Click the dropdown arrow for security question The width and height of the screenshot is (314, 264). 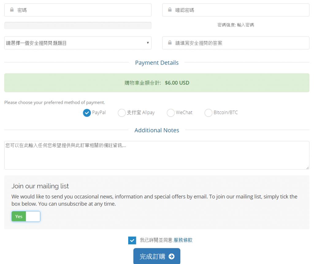click(x=148, y=43)
